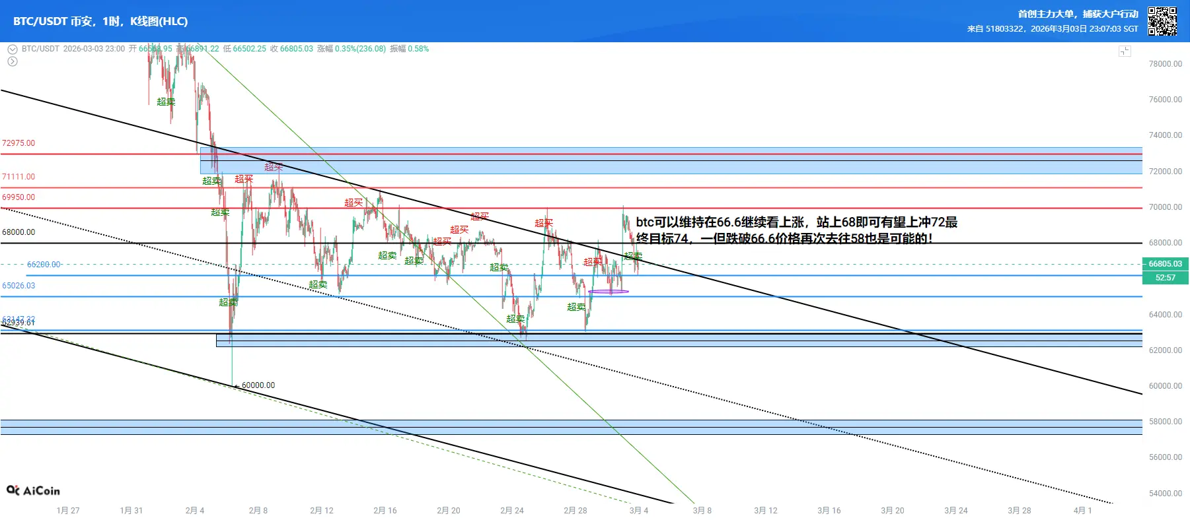Click the "2月 28" date on the time axis
Viewport: 1190px width, 520px height.
click(x=576, y=511)
